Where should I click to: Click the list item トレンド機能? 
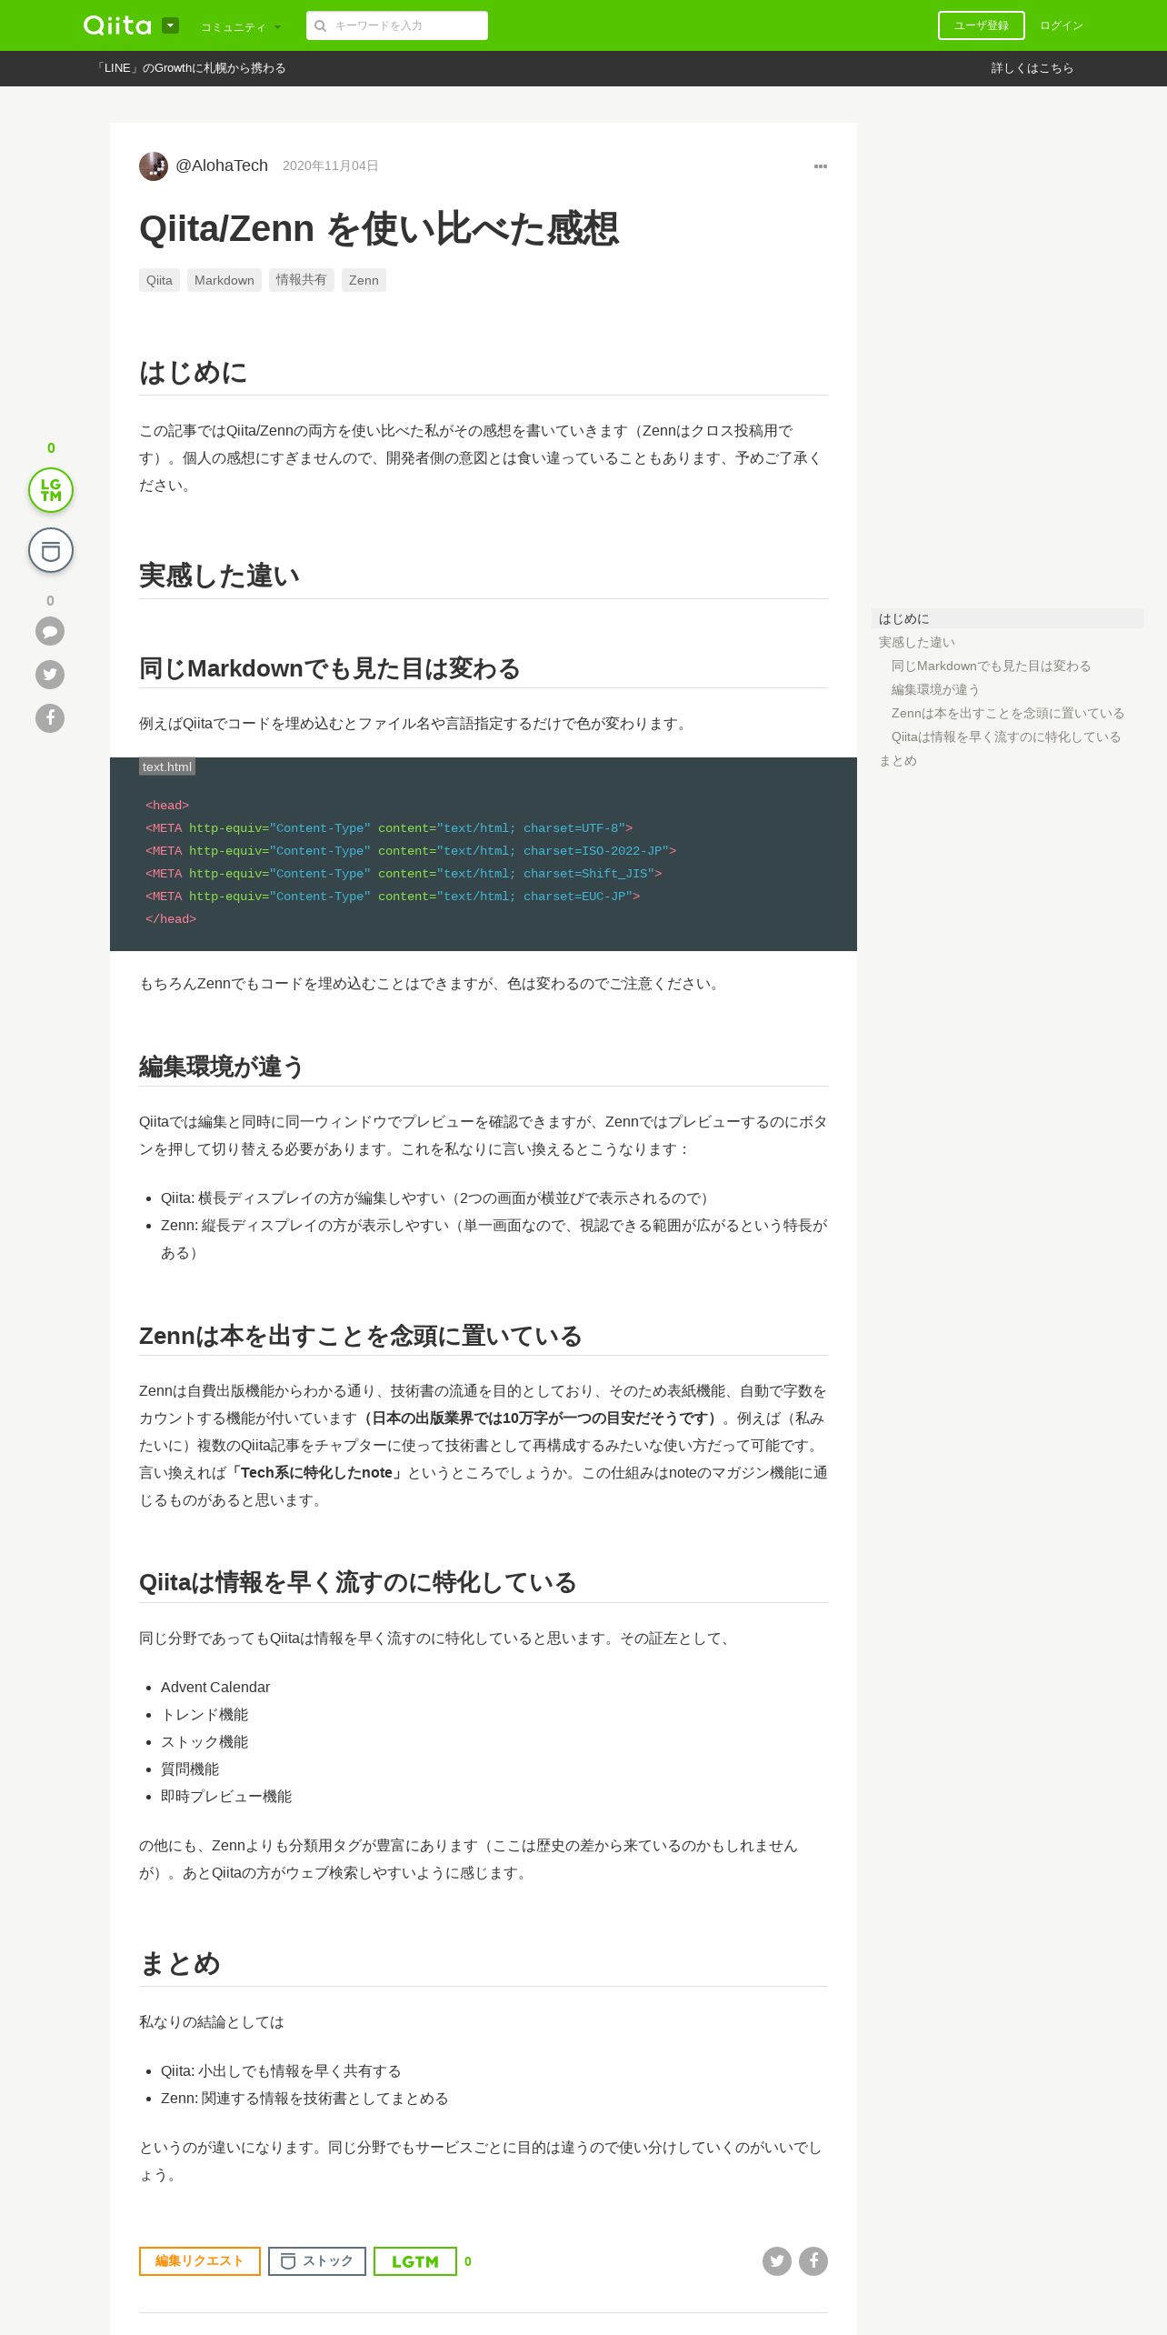[x=204, y=1715]
